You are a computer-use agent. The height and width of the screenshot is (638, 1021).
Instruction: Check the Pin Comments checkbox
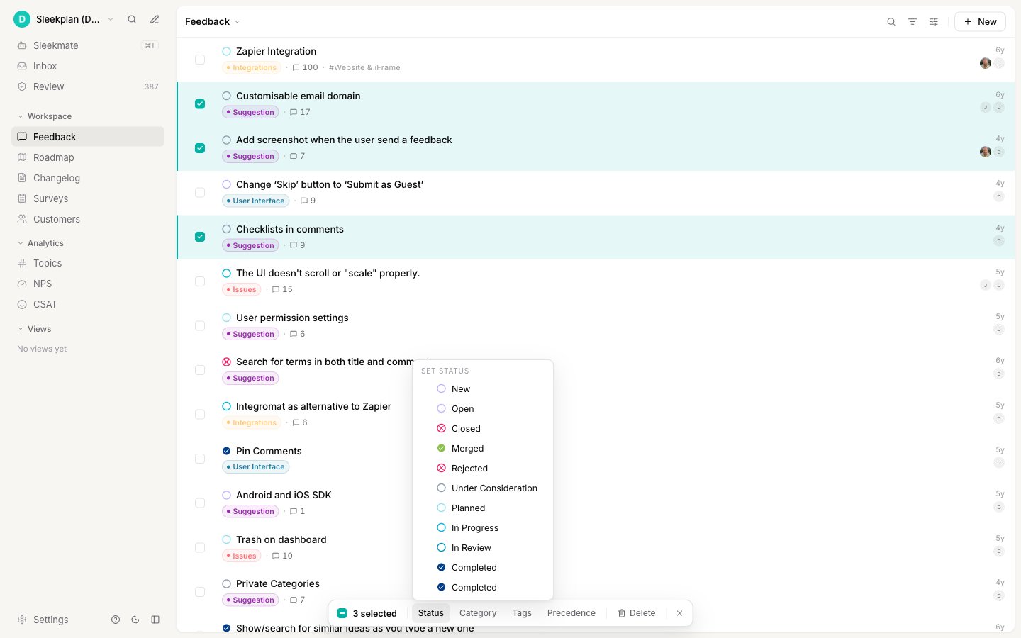point(200,459)
